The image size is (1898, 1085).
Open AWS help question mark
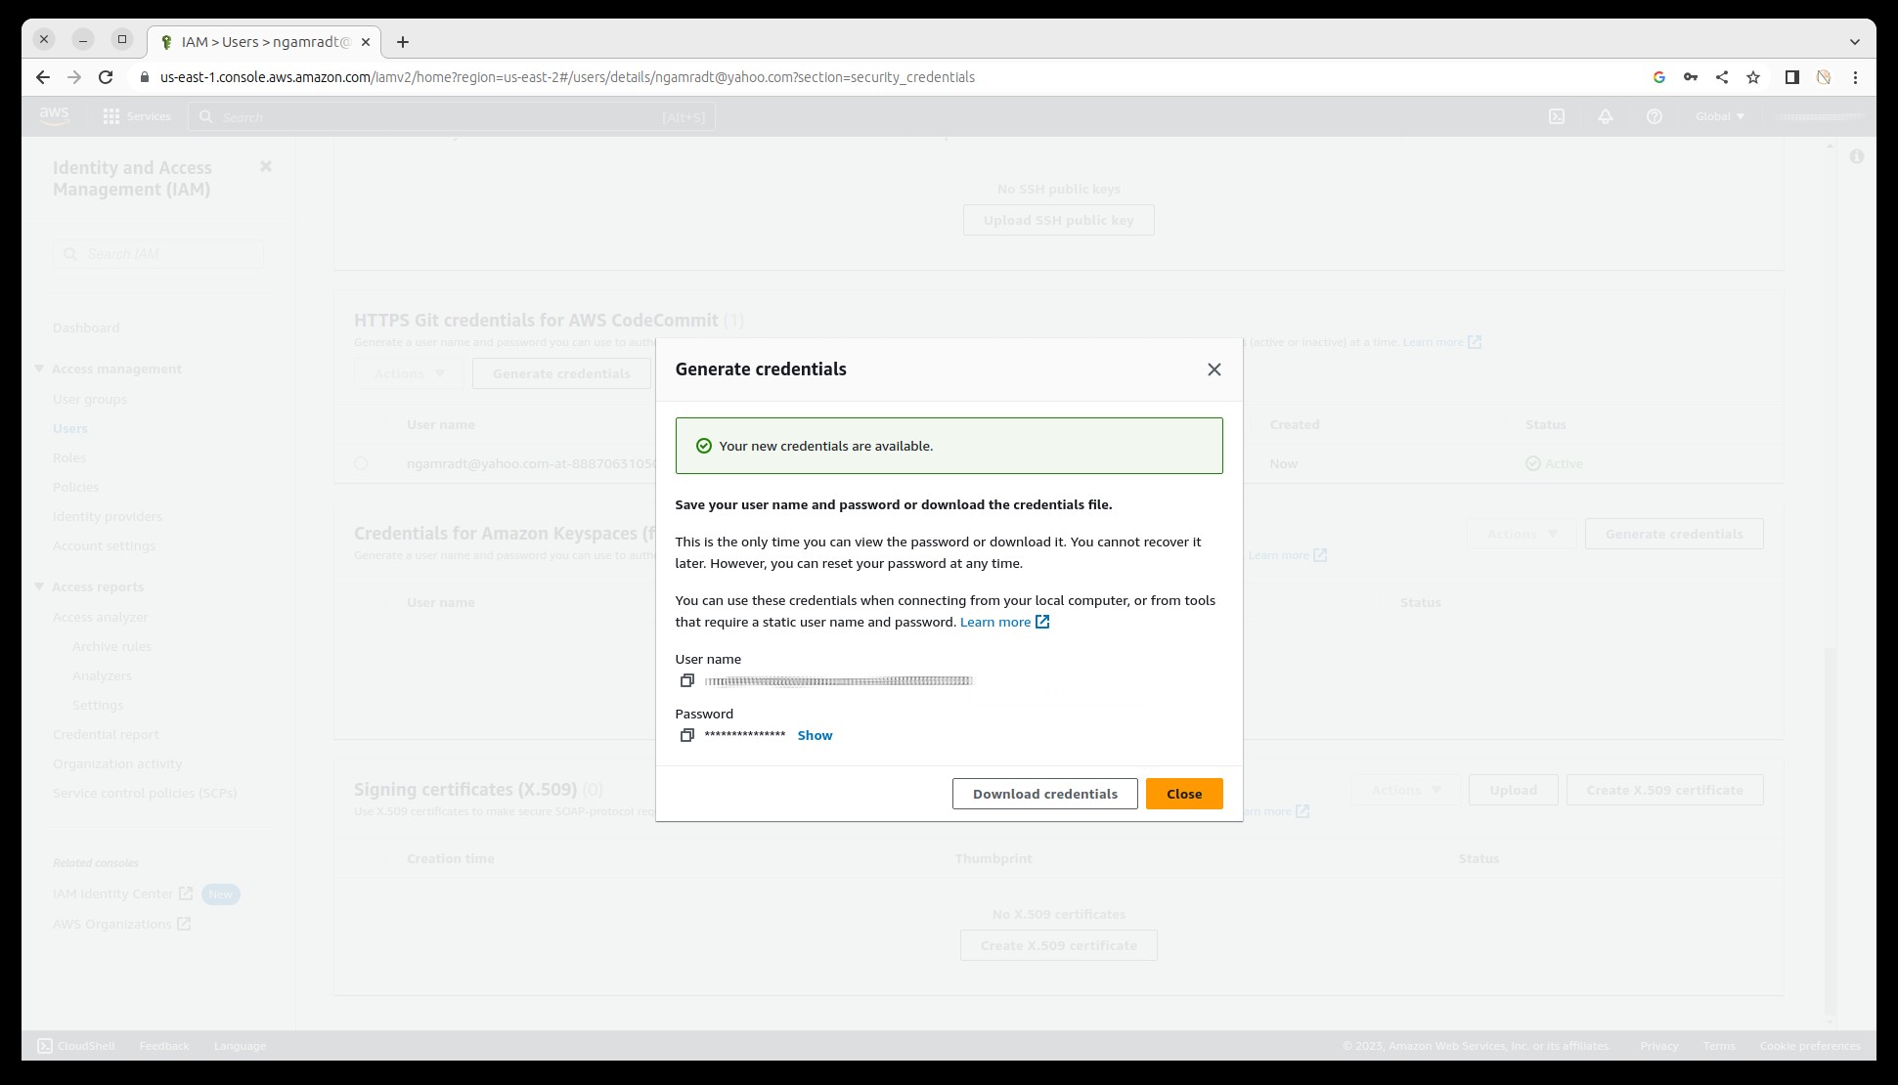click(1654, 116)
